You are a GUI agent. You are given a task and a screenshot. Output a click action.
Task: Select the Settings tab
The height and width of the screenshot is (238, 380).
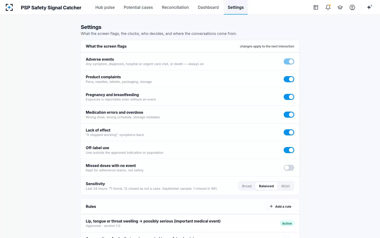coord(236,7)
